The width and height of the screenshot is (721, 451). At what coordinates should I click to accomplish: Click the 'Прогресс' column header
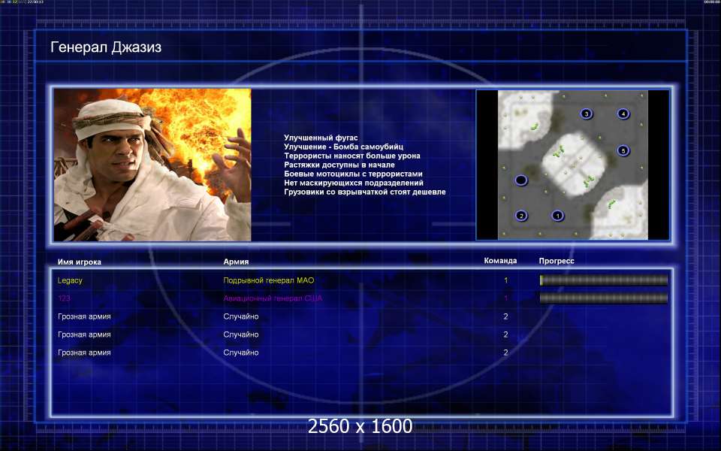tap(557, 261)
